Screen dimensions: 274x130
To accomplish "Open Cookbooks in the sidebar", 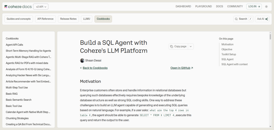I will coord(12,39).
